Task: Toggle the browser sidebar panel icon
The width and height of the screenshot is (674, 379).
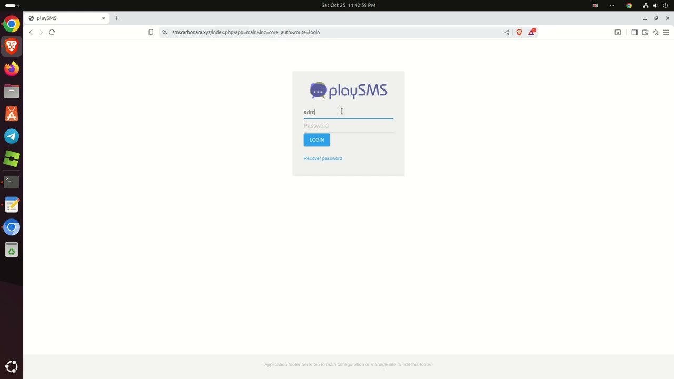Action: 635,32
